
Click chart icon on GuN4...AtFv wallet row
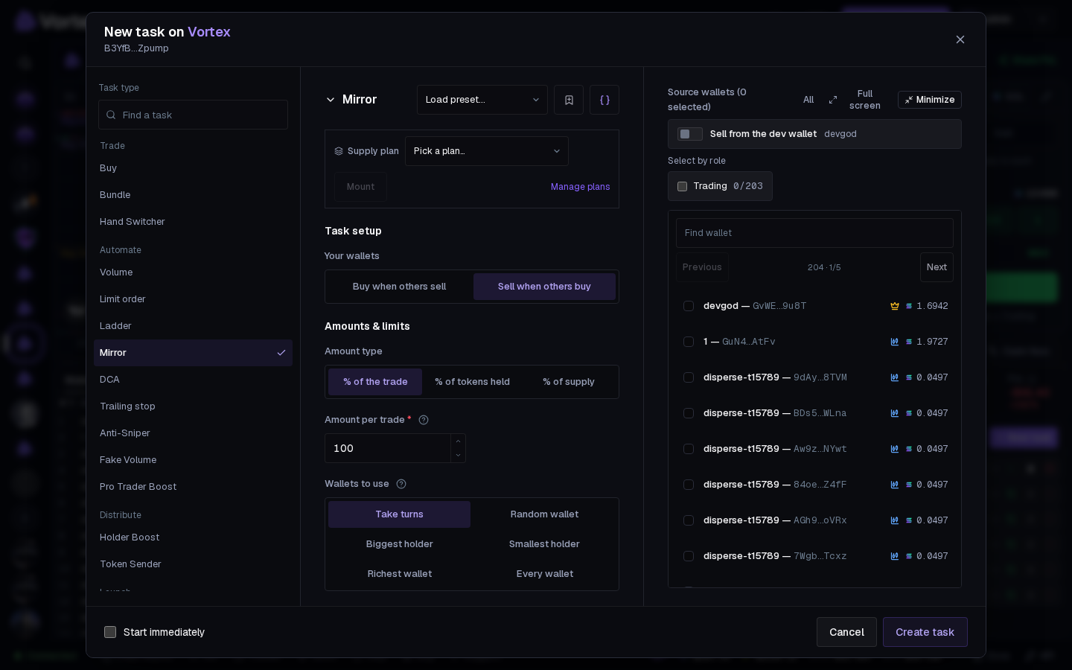(x=895, y=342)
